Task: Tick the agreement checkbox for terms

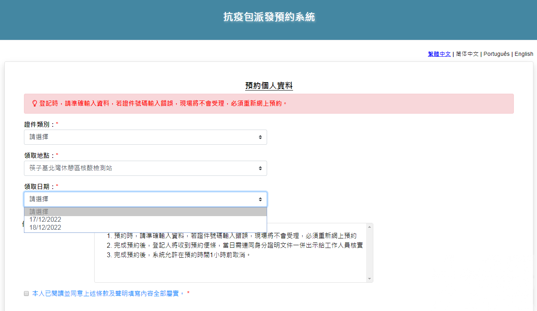Action: click(26, 293)
